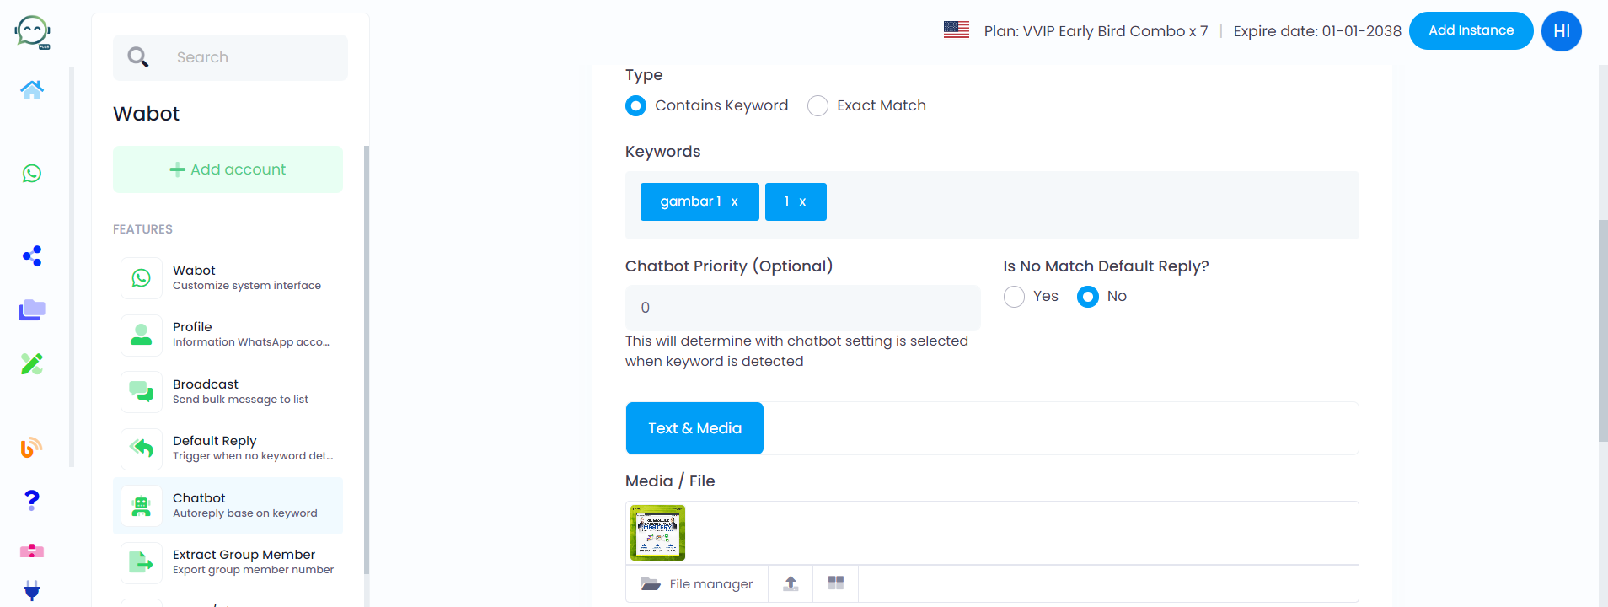This screenshot has height=607, width=1608.
Task: Select the Exact Match type option
Action: [817, 105]
